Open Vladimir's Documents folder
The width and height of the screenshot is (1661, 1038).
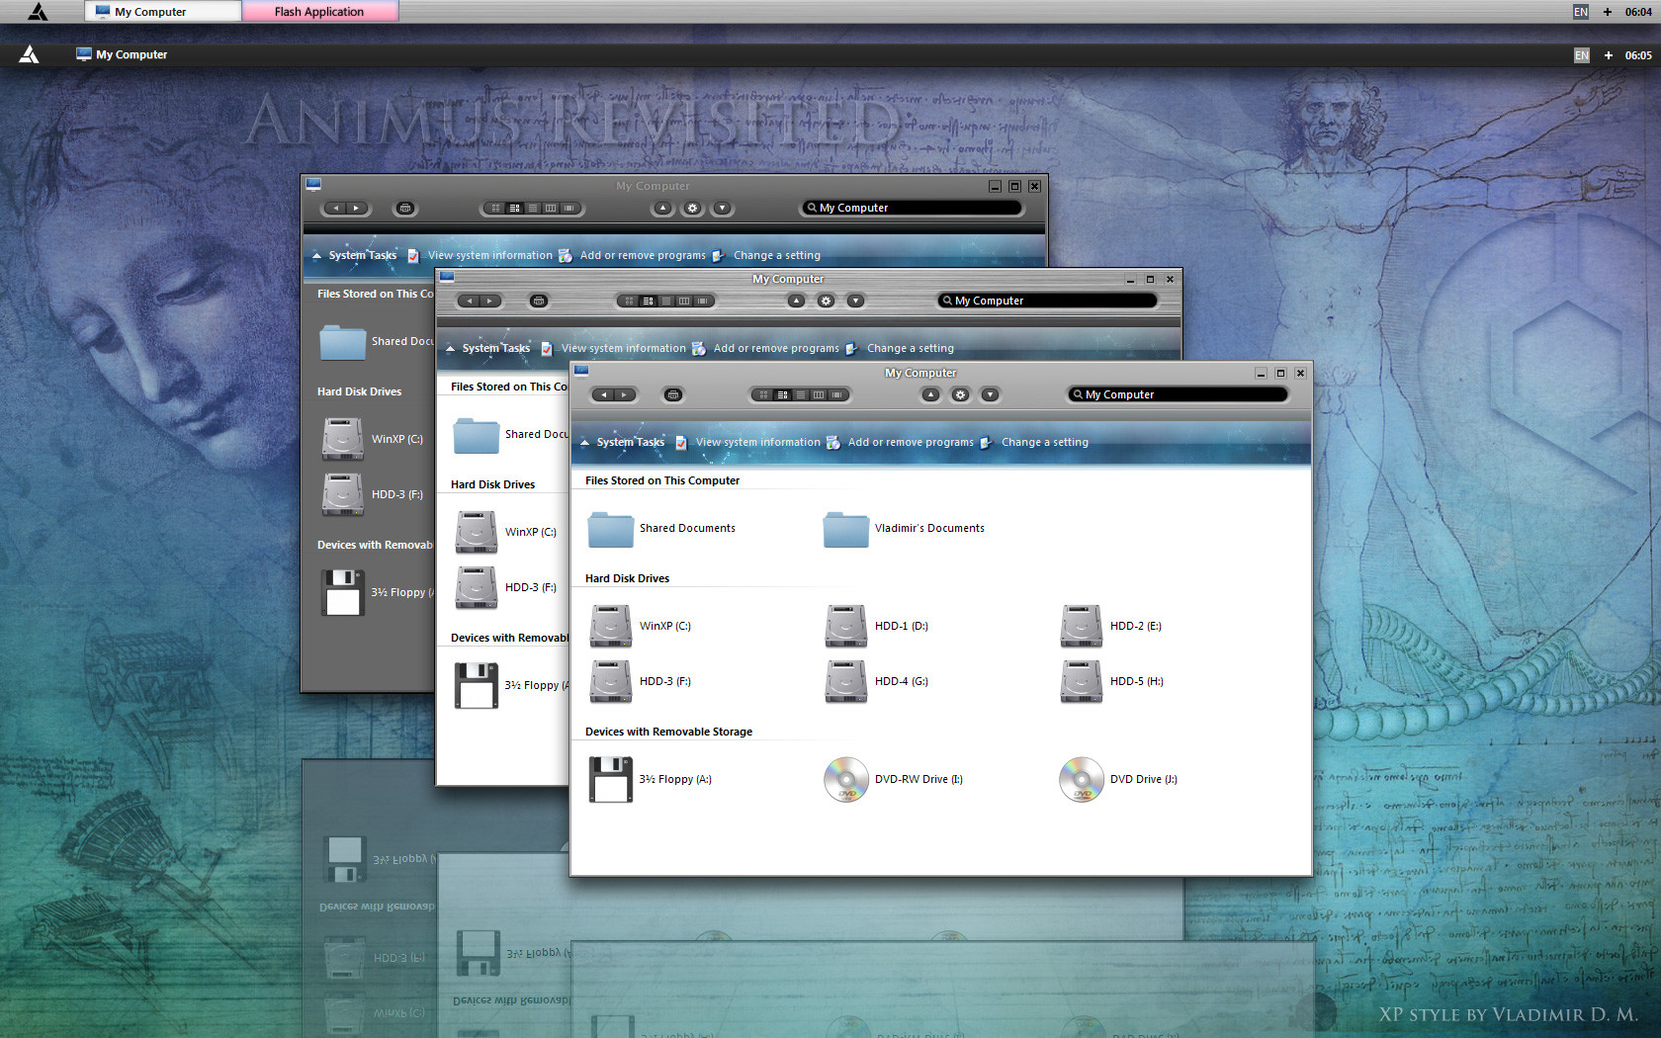905,529
